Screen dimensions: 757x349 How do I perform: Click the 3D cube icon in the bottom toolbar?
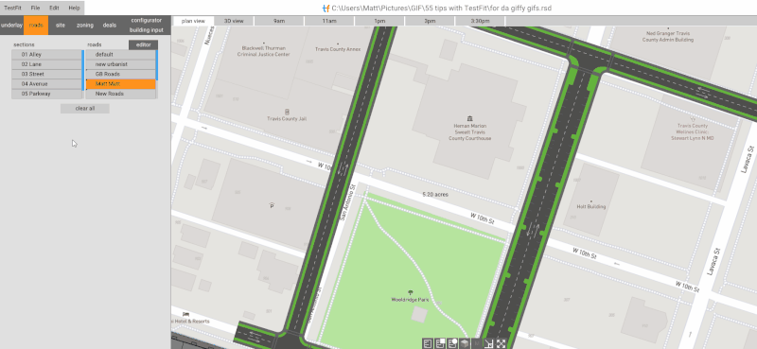(x=465, y=343)
